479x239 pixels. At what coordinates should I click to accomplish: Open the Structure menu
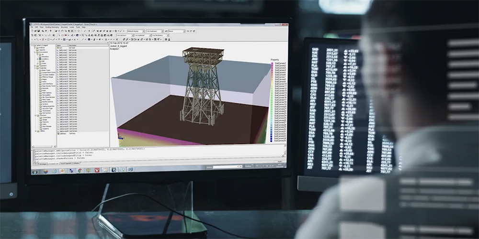65,27
